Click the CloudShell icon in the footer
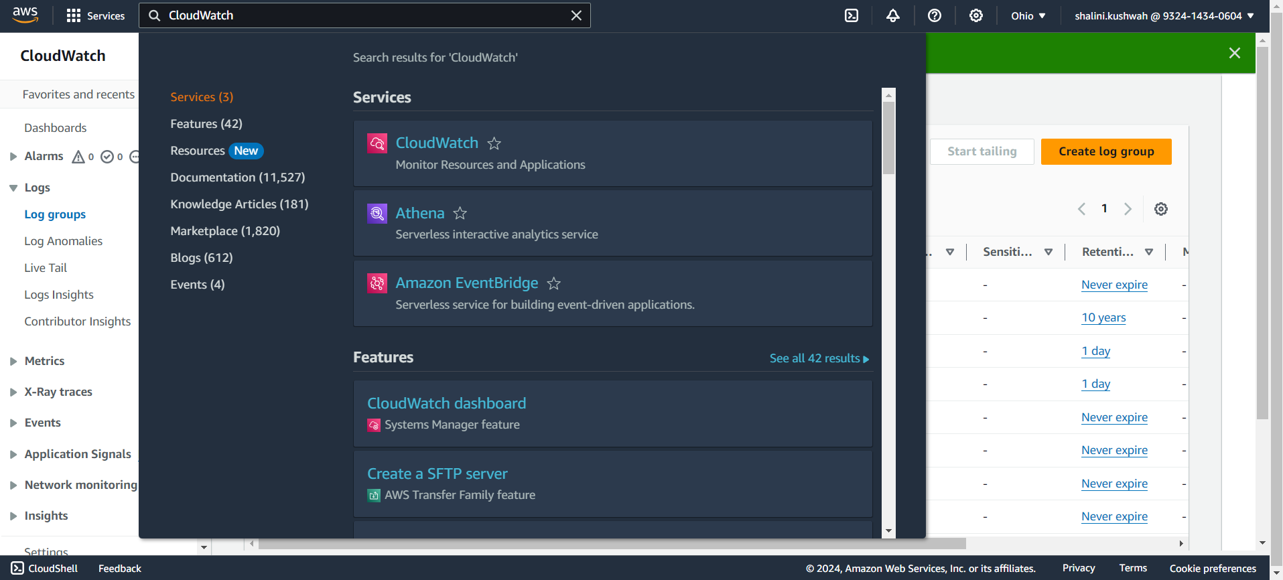 (17, 568)
